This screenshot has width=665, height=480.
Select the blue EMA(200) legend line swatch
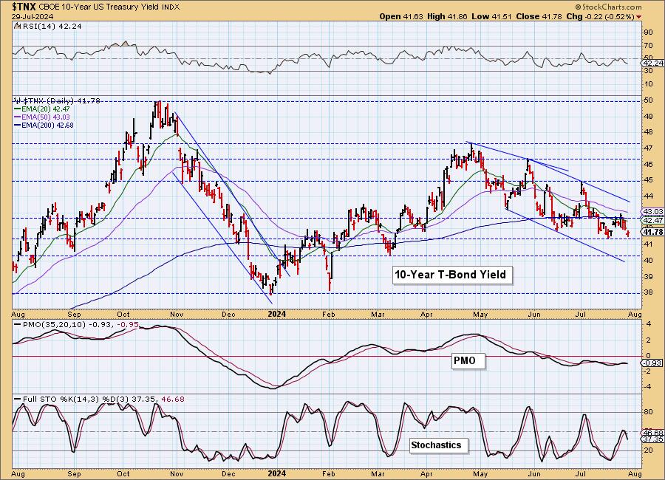[18, 125]
